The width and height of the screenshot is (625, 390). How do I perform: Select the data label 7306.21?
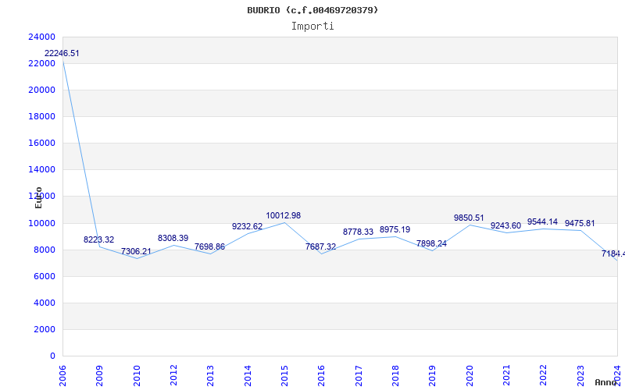point(136,251)
